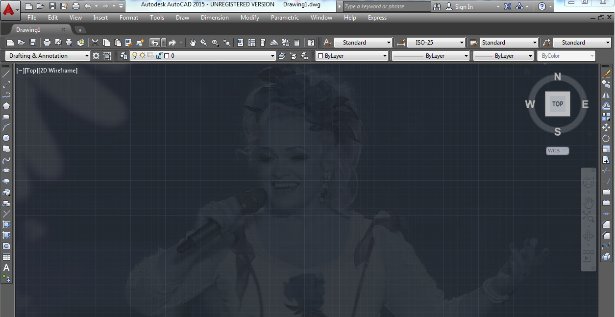Screen dimensions: 615x317
Task: Click the new drawing tab plus button
Action: (x=80, y=30)
